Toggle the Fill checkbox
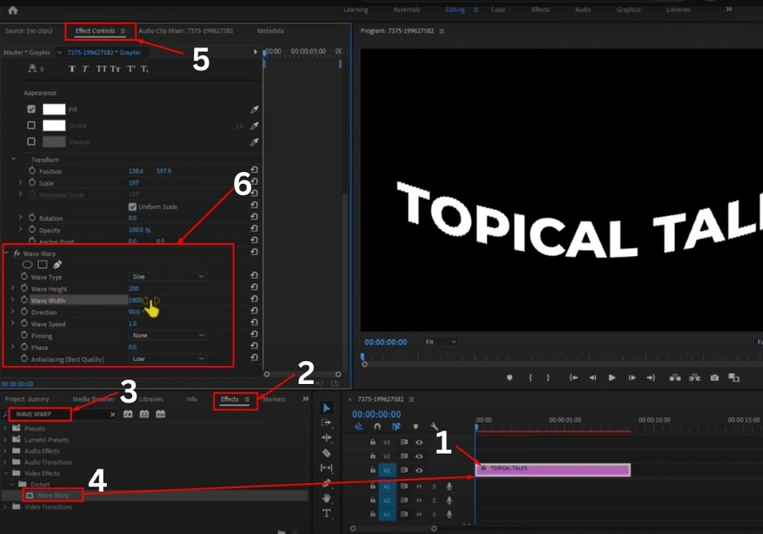The width and height of the screenshot is (763, 534). pos(31,109)
